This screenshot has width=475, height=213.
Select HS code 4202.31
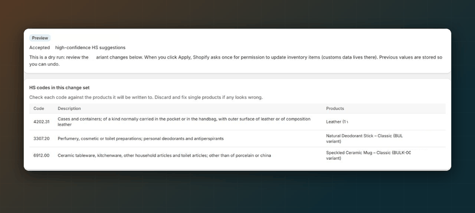pos(42,122)
